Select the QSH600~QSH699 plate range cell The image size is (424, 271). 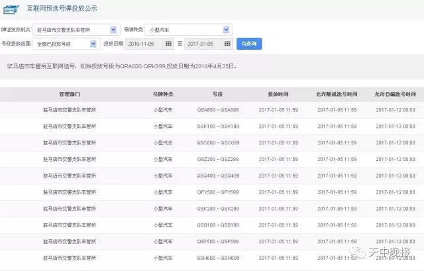click(x=218, y=258)
